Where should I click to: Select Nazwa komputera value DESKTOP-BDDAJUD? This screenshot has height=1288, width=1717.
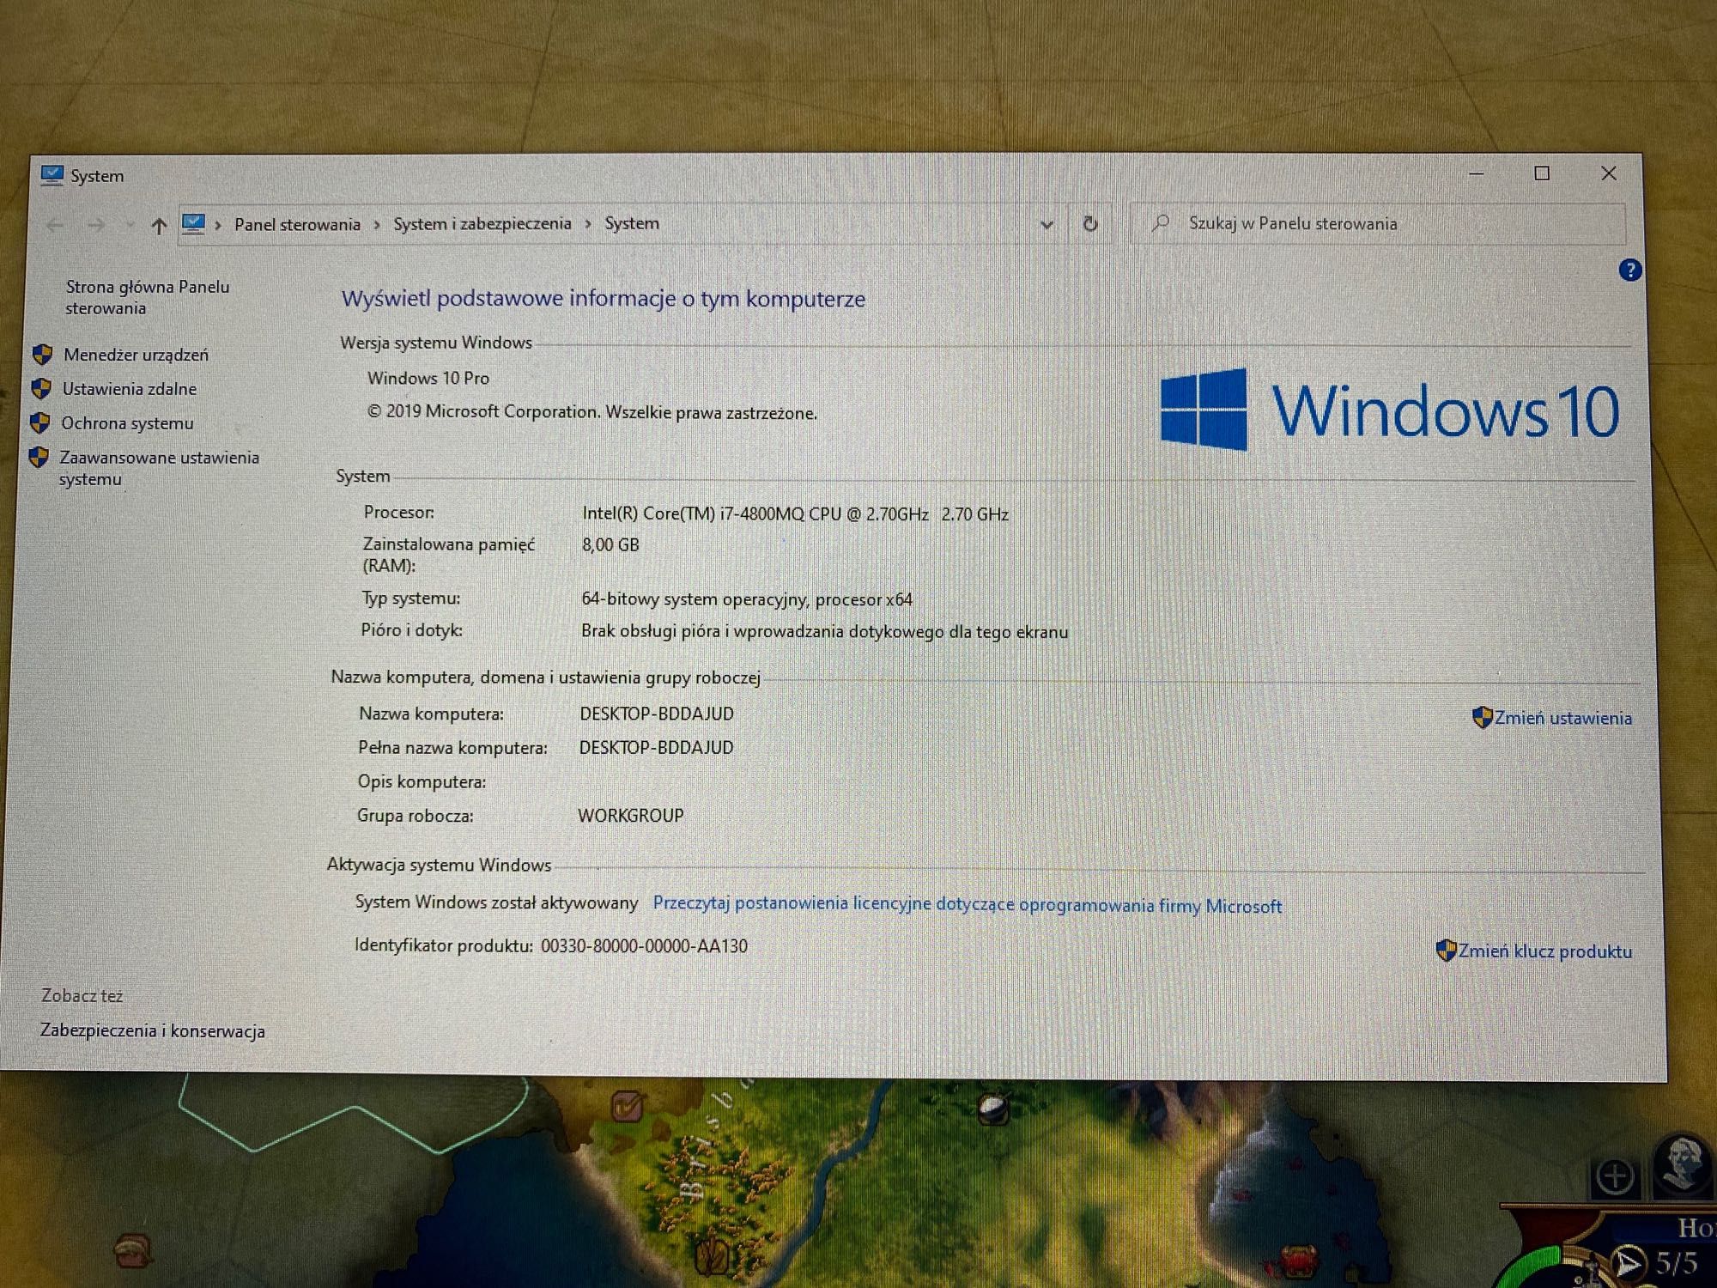657,714
